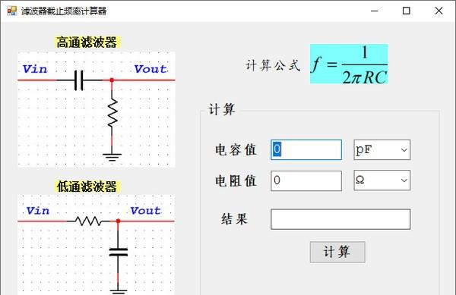Click the 结果 label
This screenshot has width=456, height=295.
234,218
